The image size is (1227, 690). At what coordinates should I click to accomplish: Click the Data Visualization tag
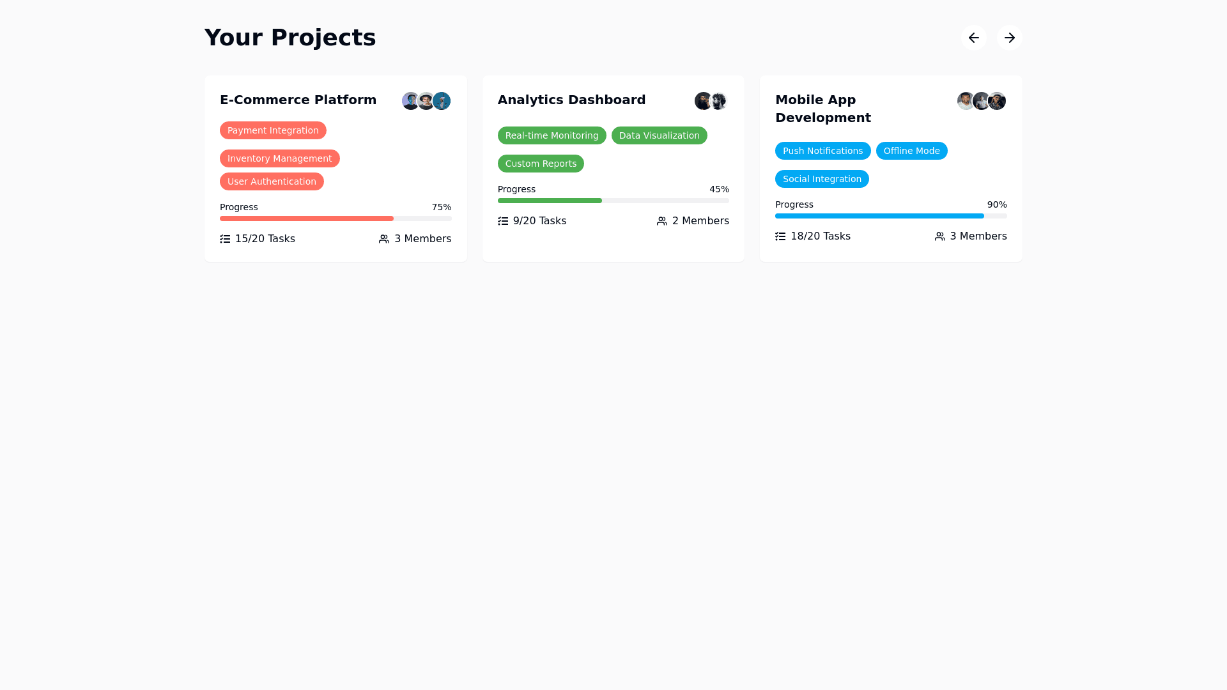coord(659,135)
